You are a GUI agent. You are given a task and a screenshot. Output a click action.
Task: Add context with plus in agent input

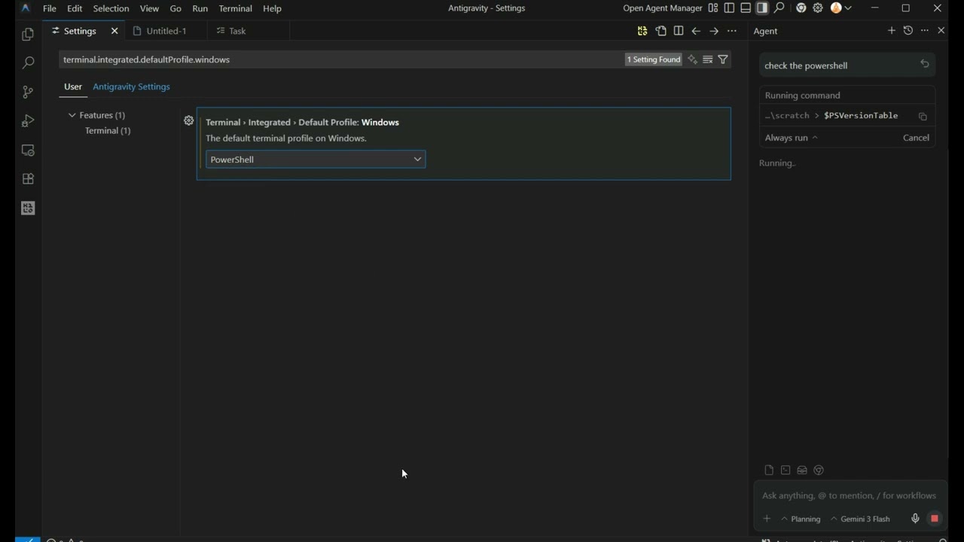point(767,519)
